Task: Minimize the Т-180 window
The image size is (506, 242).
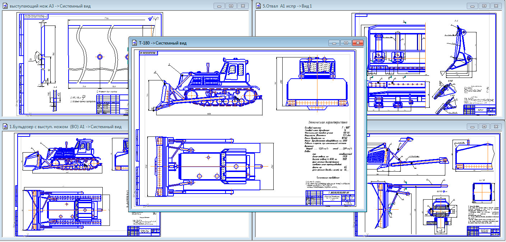Action: [x=335, y=43]
